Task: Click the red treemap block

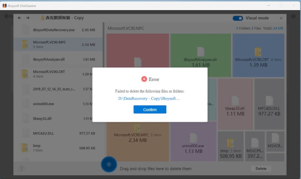Action: [138, 51]
